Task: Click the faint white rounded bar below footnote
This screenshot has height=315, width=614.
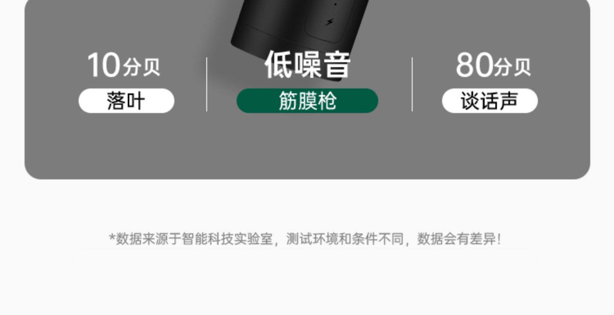Action: pyautogui.click(x=306, y=259)
